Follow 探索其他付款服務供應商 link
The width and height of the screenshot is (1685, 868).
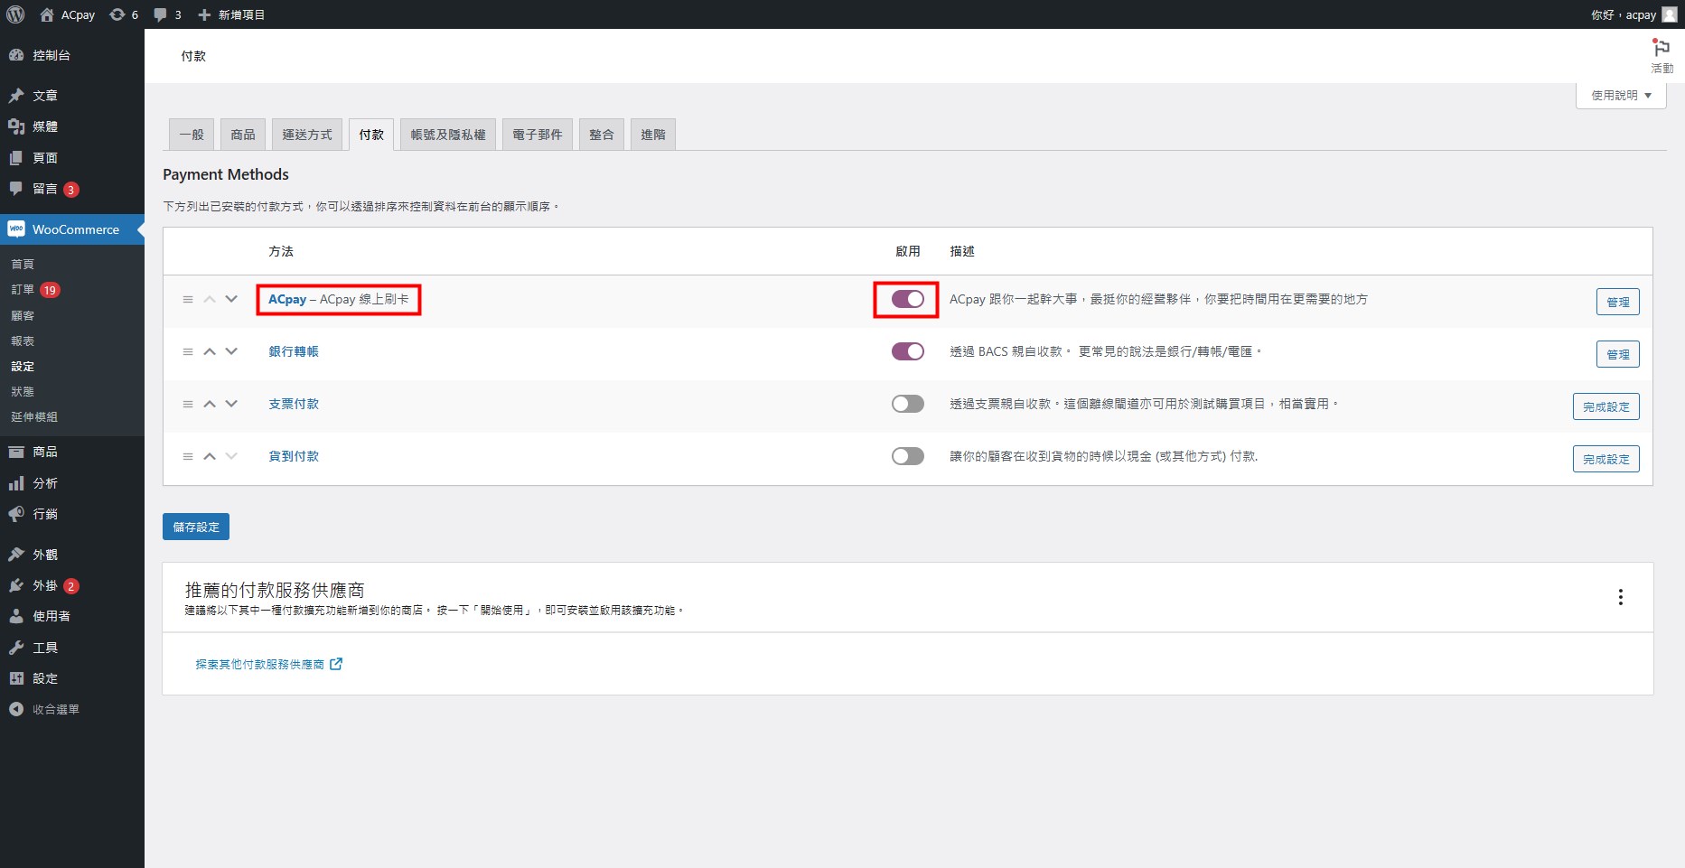click(260, 664)
